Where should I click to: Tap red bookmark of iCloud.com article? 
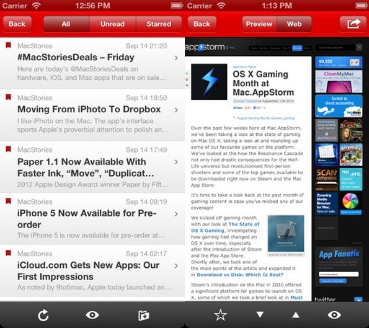[9, 253]
